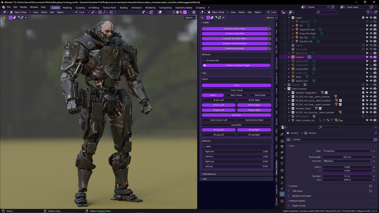Screen dimensions: 379x213
Task: Open the Object Constraints properties tab
Action: pyautogui.click(x=282, y=189)
